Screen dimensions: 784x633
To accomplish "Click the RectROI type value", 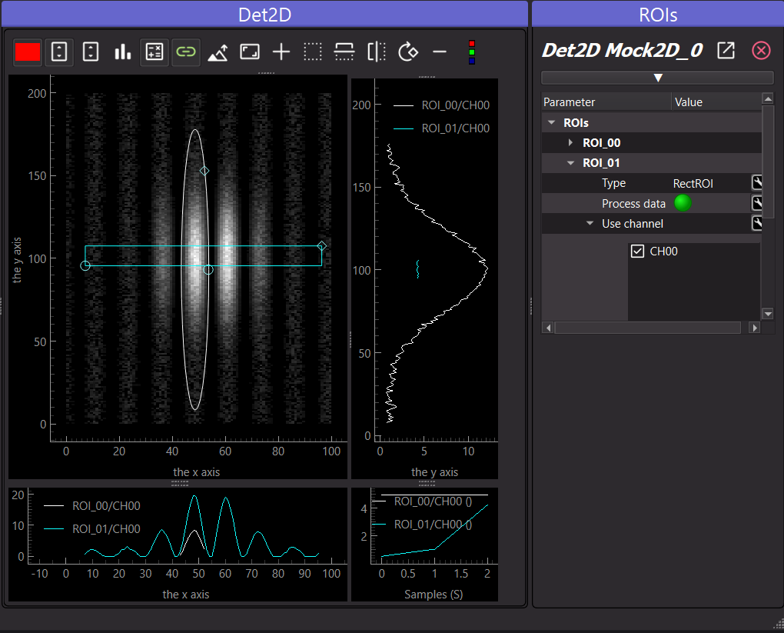I will (x=693, y=184).
